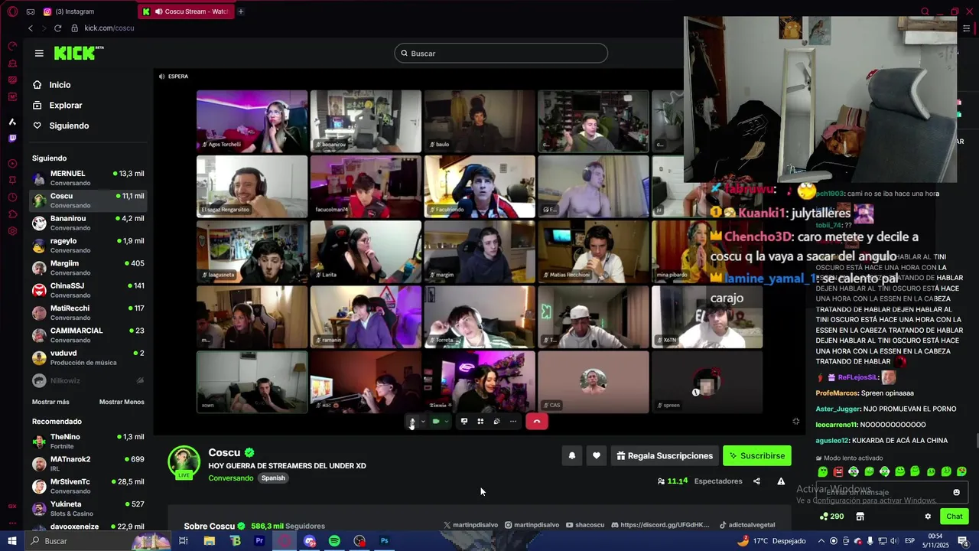979x551 pixels.
Task: Open the emoji picker in chat input
Action: [x=956, y=492]
